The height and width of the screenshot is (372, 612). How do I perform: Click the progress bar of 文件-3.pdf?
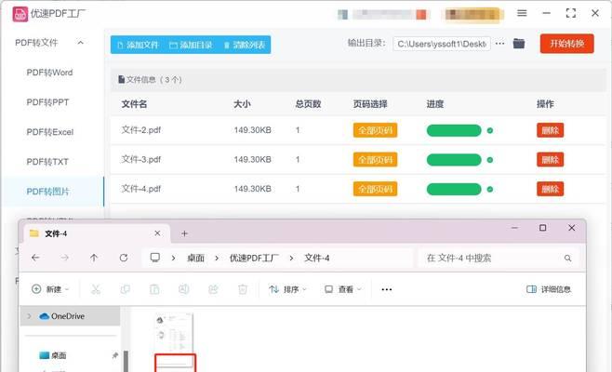454,160
